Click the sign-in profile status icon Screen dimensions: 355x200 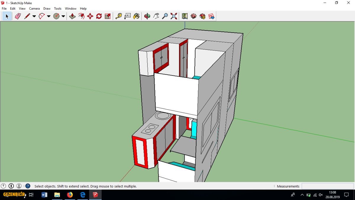pyautogui.click(x=19, y=186)
